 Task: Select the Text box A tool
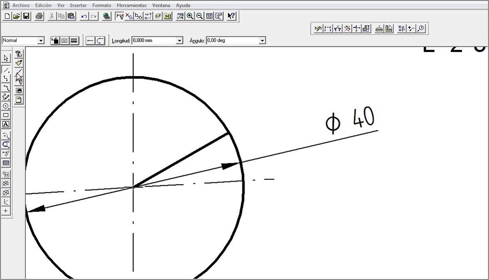click(6, 124)
